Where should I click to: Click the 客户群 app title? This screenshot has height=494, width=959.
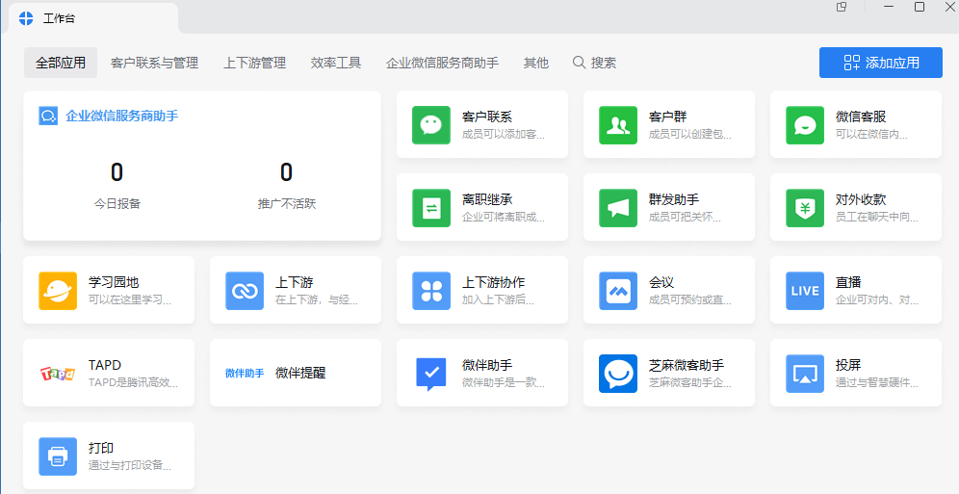point(668,117)
